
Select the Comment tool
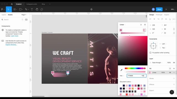42,9
